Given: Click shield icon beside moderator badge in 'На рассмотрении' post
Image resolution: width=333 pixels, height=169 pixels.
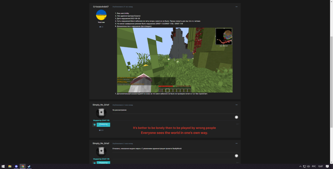Looking at the screenshot, I should coord(95,125).
